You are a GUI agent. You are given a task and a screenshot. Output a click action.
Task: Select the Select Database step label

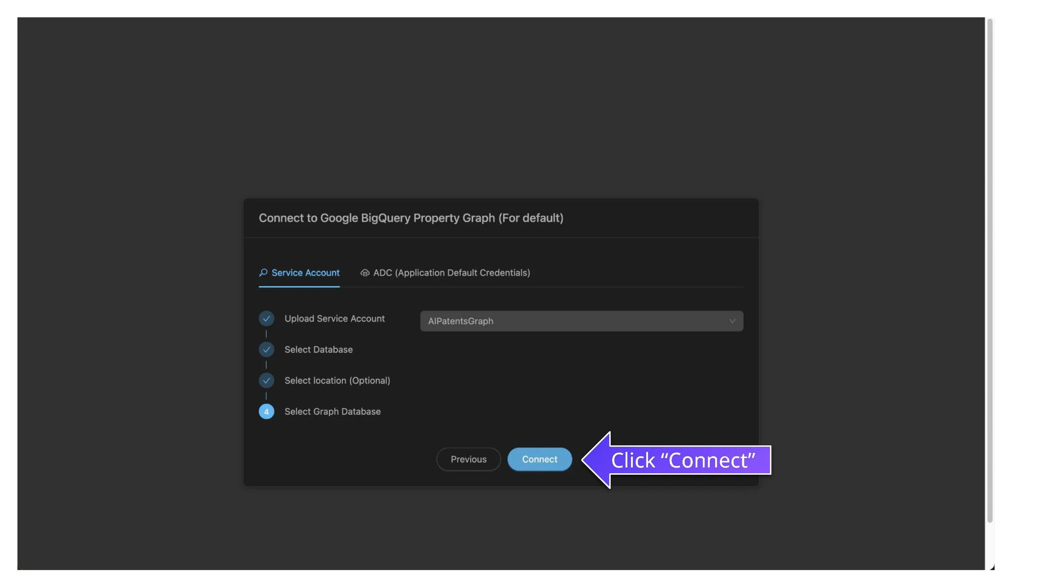[x=319, y=349]
